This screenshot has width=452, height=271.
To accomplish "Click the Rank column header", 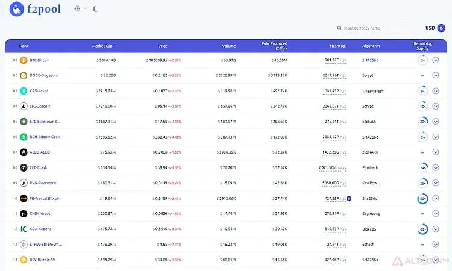I will click(24, 46).
